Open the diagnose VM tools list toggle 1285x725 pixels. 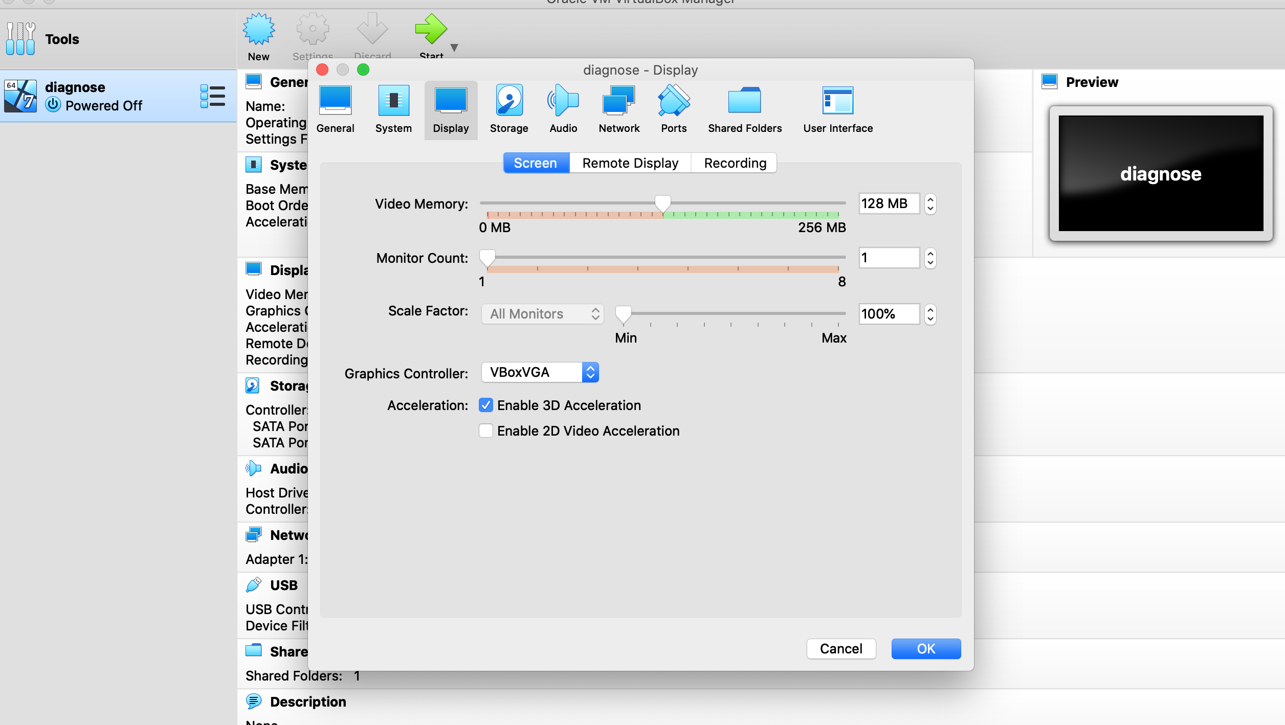coord(213,96)
